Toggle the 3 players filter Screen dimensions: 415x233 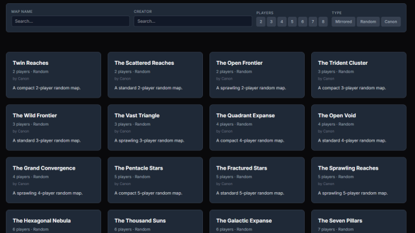pyautogui.click(x=271, y=21)
